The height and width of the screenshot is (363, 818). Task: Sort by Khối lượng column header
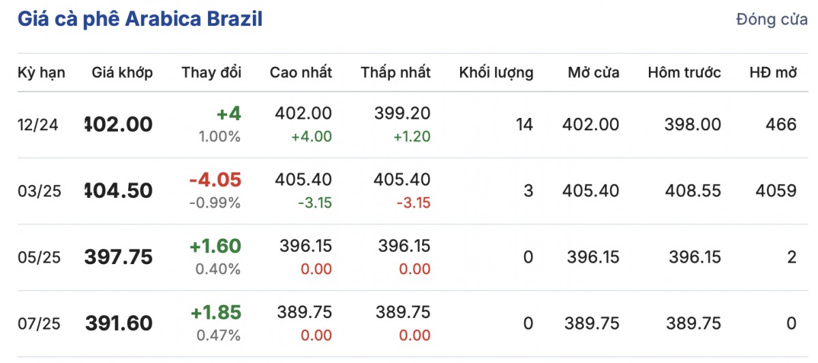tap(496, 73)
